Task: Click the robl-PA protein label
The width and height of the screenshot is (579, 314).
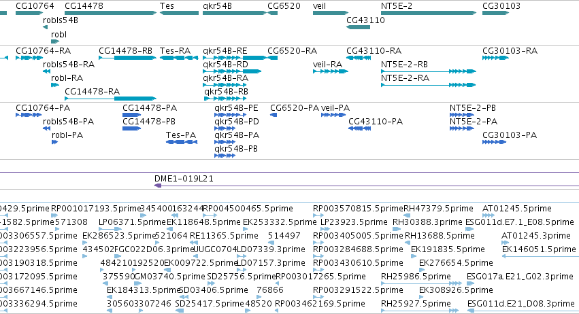Action: tap(67, 135)
